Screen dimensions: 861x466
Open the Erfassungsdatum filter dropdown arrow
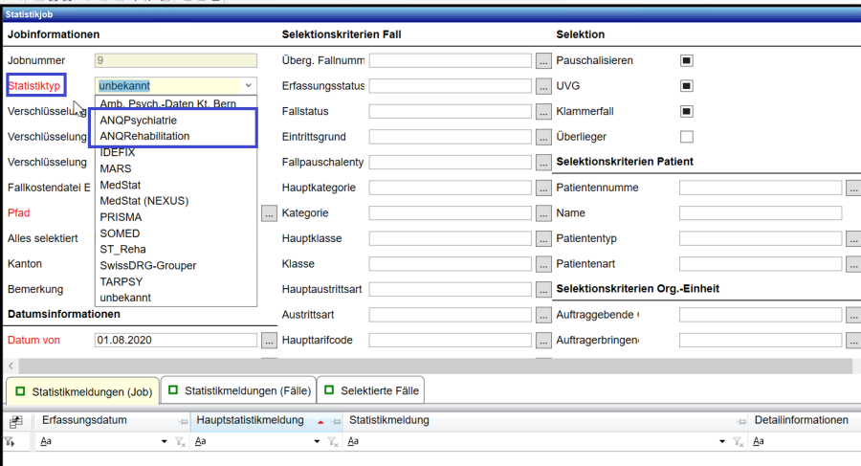click(x=164, y=442)
